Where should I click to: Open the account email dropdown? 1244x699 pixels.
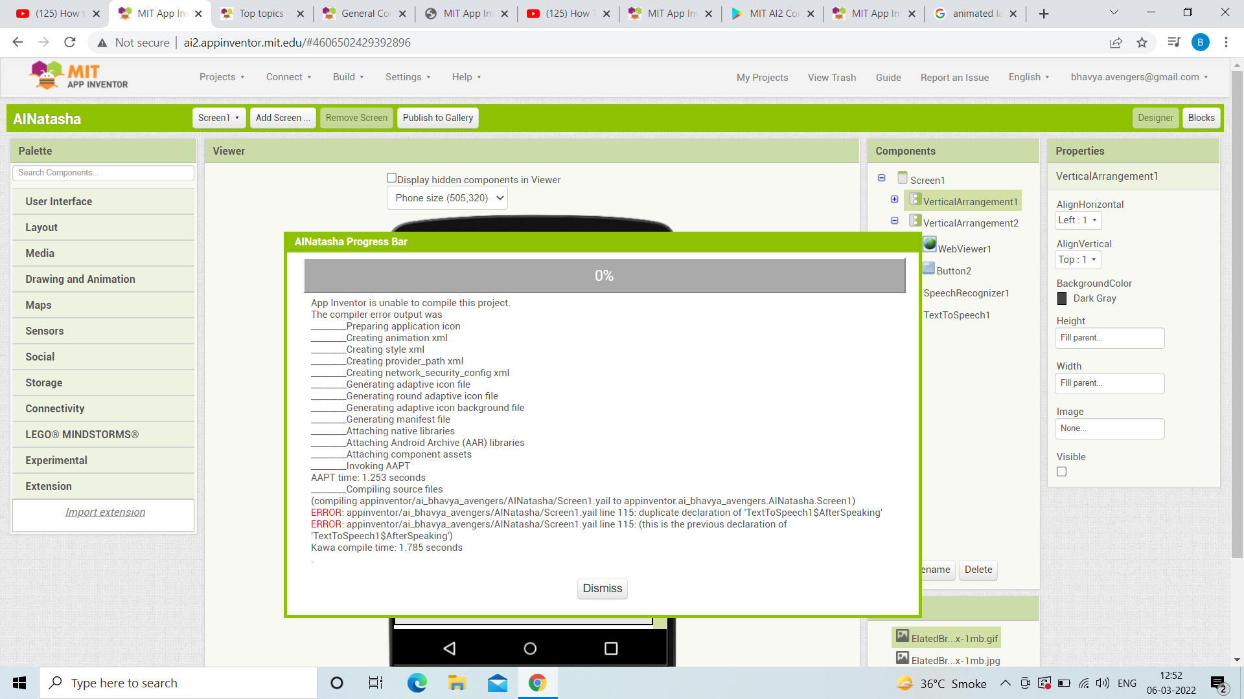1139,77
